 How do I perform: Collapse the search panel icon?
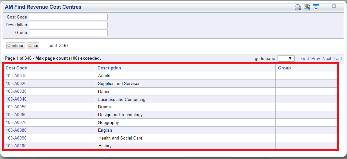[316, 7]
